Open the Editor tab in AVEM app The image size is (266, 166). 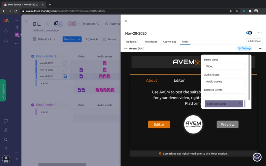click(179, 80)
